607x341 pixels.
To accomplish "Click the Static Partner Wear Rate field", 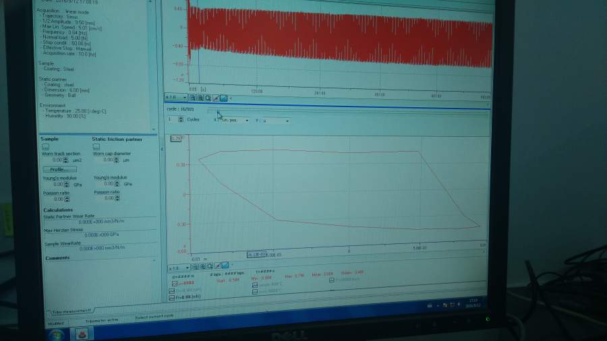I will coord(101,222).
